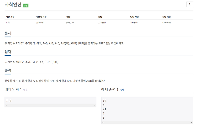197x128 pixels.
Task: Click the output line '21'
Action: (x=104, y=109)
